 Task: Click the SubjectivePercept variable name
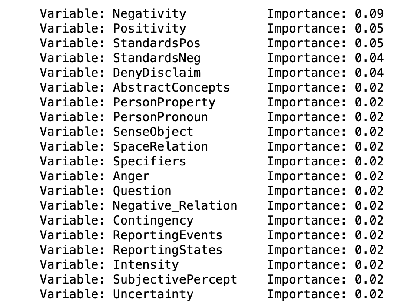[x=175, y=279]
